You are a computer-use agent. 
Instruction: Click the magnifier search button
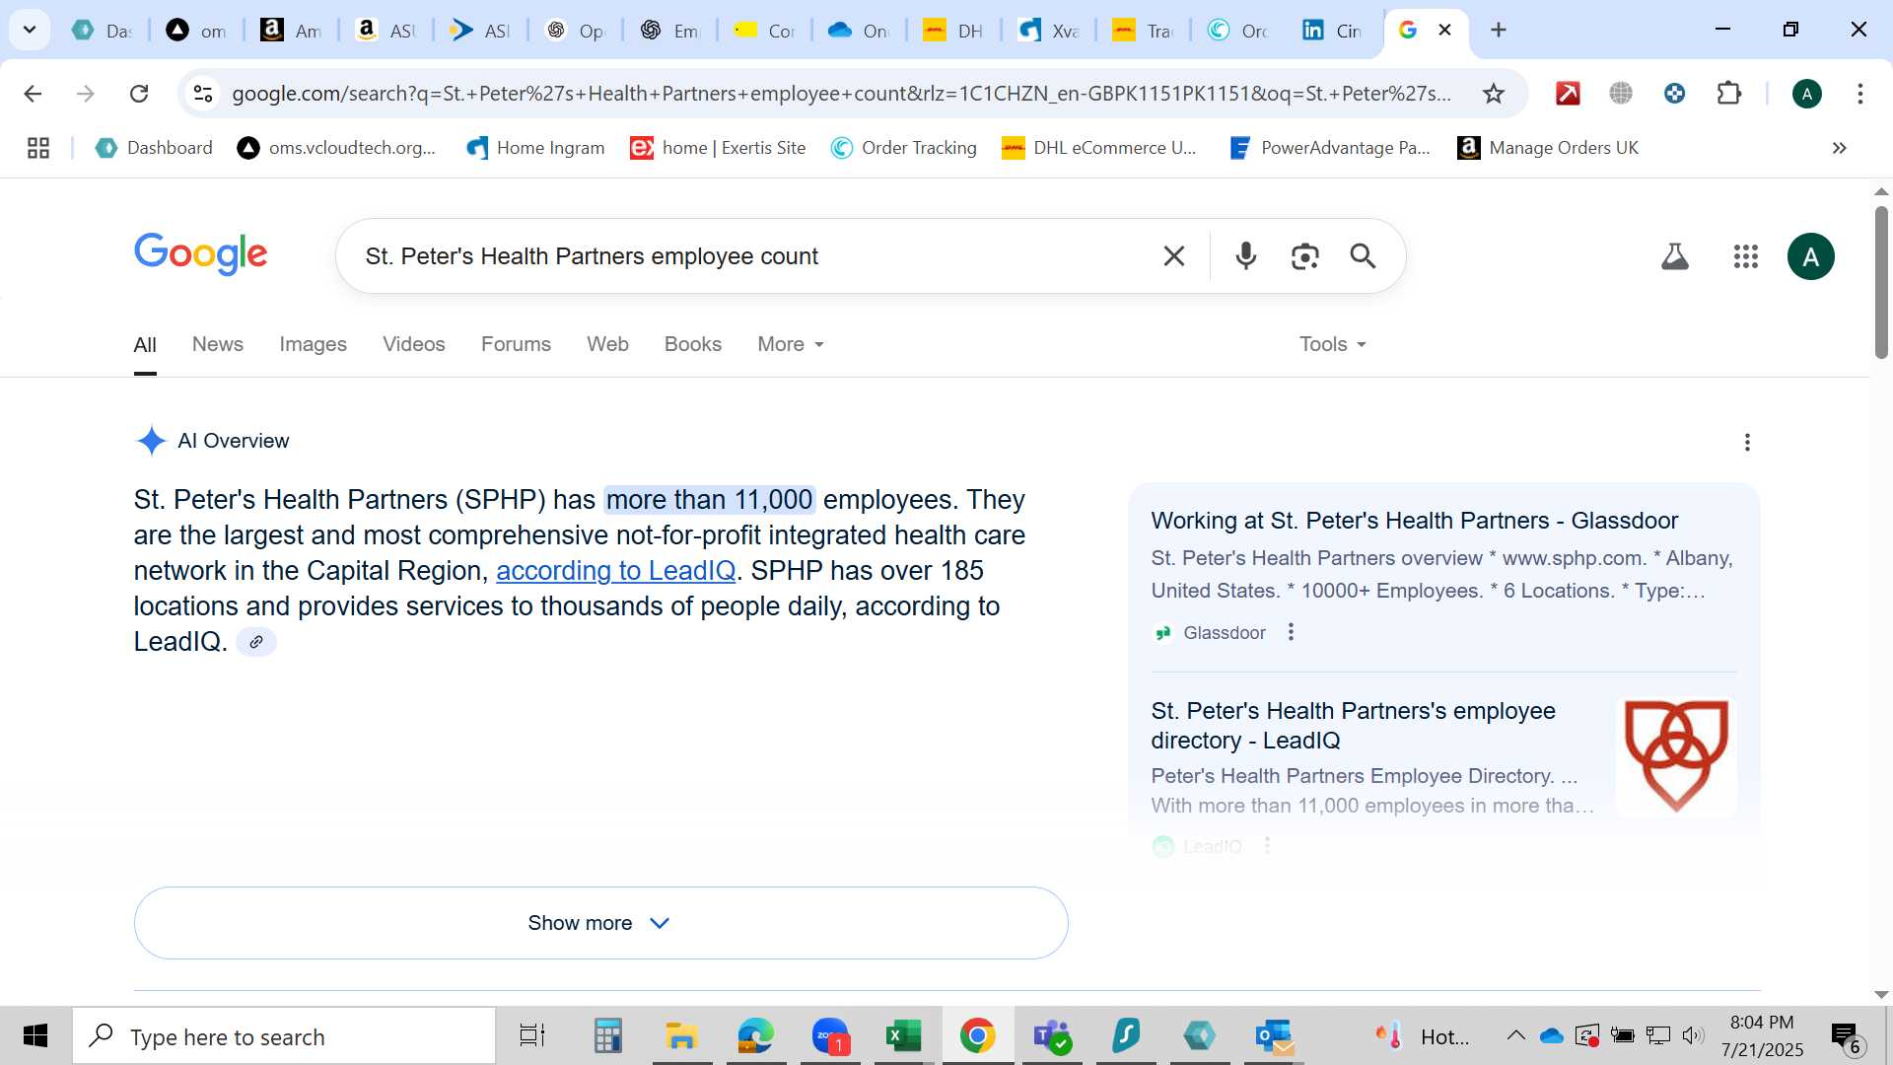click(x=1363, y=256)
